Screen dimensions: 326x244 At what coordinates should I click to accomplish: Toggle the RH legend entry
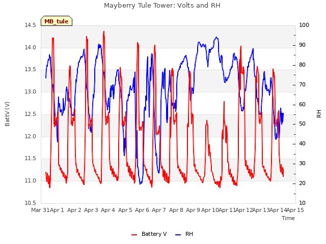click(x=184, y=234)
